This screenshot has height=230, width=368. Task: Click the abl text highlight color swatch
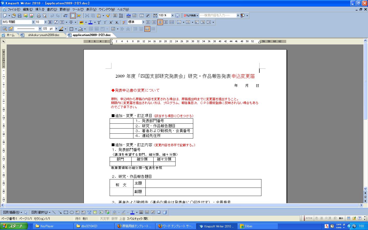(82, 22)
